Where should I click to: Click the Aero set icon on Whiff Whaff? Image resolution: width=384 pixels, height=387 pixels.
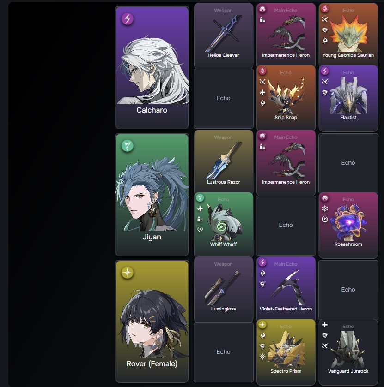coord(200,198)
